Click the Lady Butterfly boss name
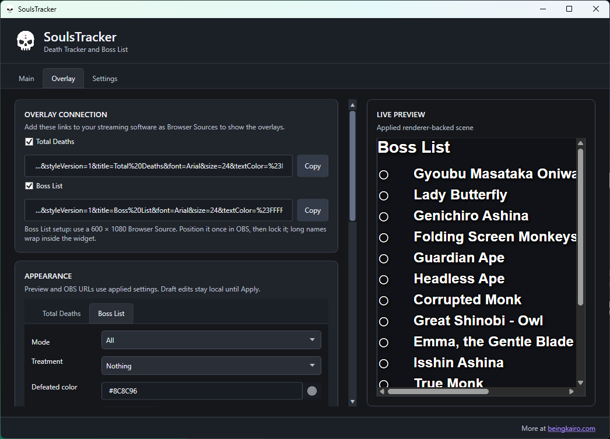 pyautogui.click(x=460, y=195)
